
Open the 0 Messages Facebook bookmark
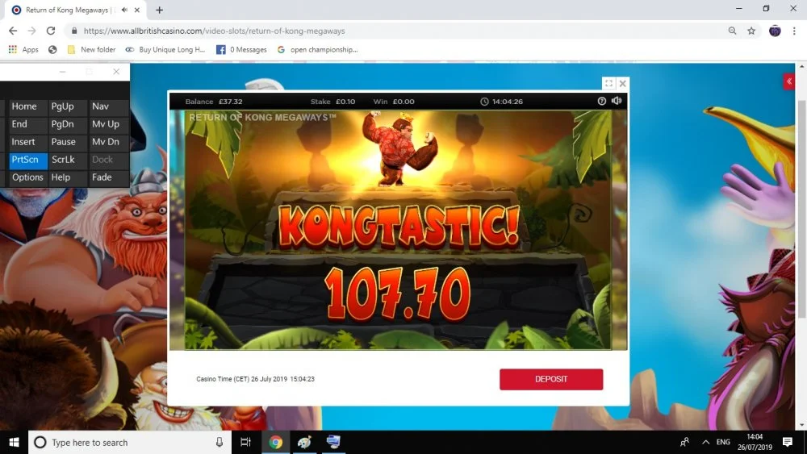[241, 49]
